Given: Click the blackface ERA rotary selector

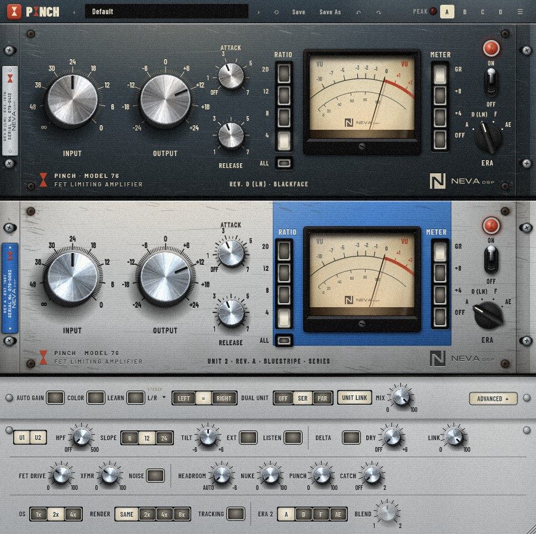Looking at the screenshot, I should [x=488, y=138].
